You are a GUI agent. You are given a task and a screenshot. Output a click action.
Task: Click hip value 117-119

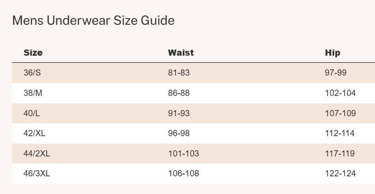(340, 154)
